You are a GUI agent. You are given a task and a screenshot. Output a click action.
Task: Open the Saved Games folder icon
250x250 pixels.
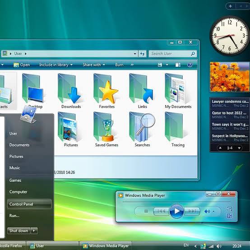[x=104, y=127]
